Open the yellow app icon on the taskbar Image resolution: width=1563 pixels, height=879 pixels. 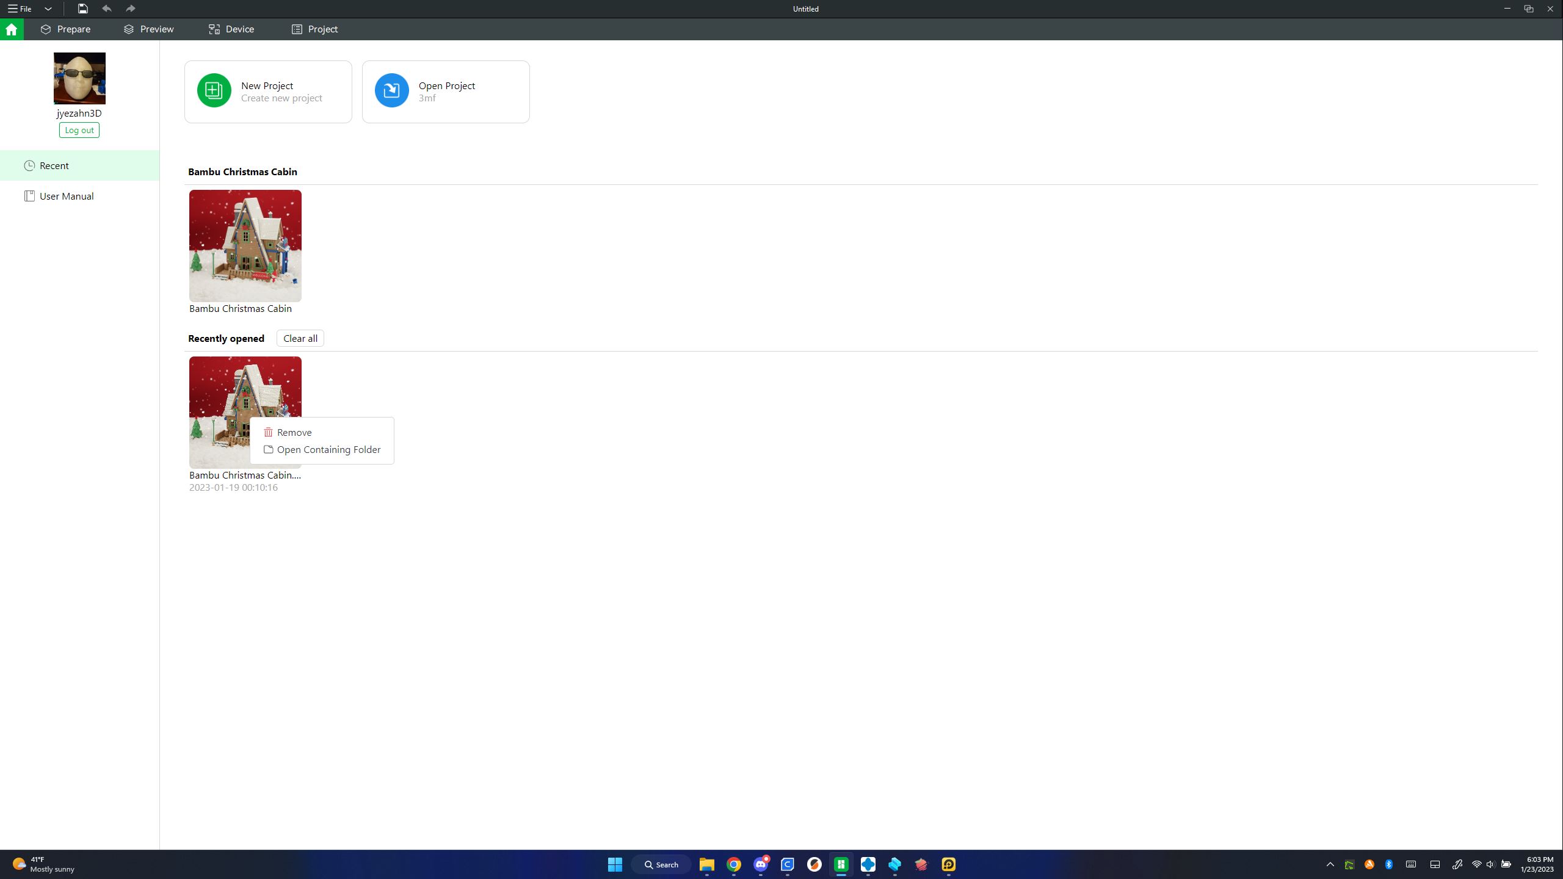coord(949,864)
